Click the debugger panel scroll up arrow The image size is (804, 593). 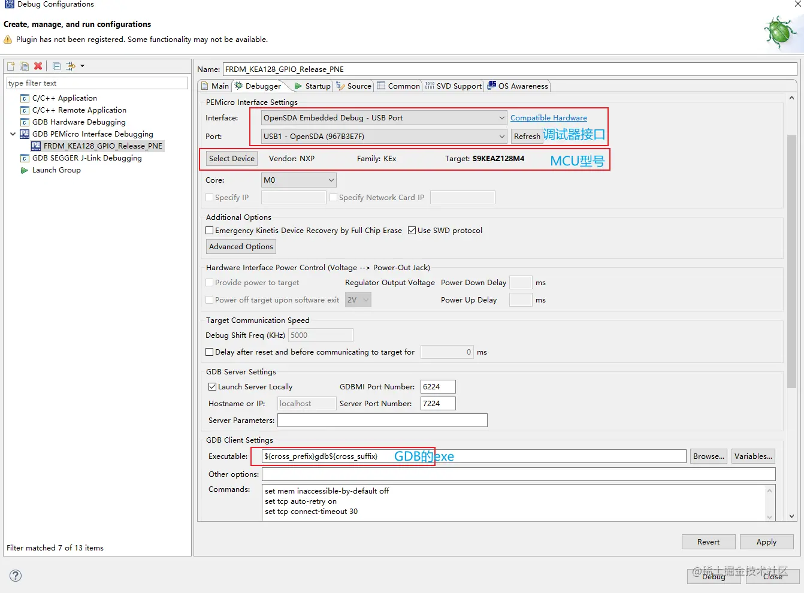[791, 98]
